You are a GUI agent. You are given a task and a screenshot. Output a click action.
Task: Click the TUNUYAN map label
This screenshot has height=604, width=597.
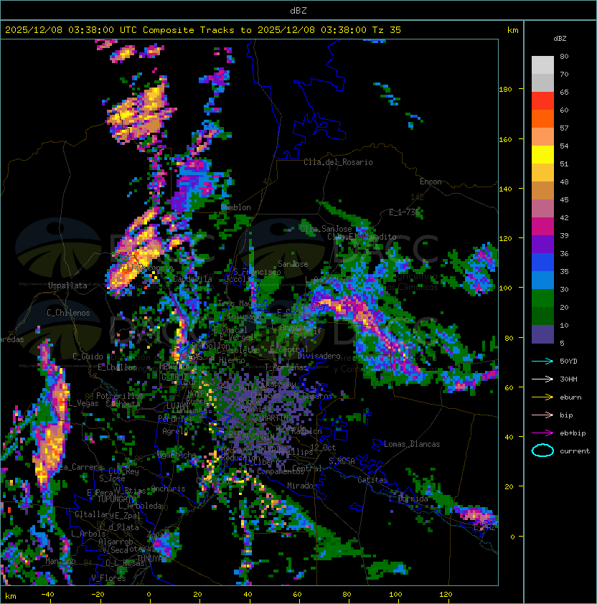152,559
